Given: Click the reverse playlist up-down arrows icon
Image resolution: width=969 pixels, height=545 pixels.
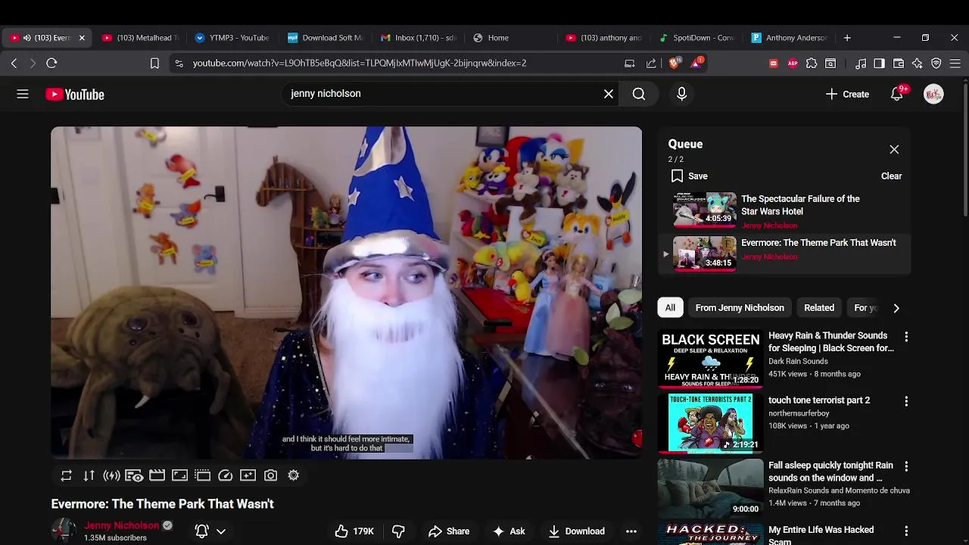Looking at the screenshot, I should [x=89, y=475].
